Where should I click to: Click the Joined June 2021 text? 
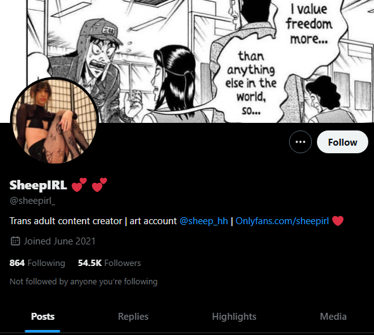tap(60, 241)
